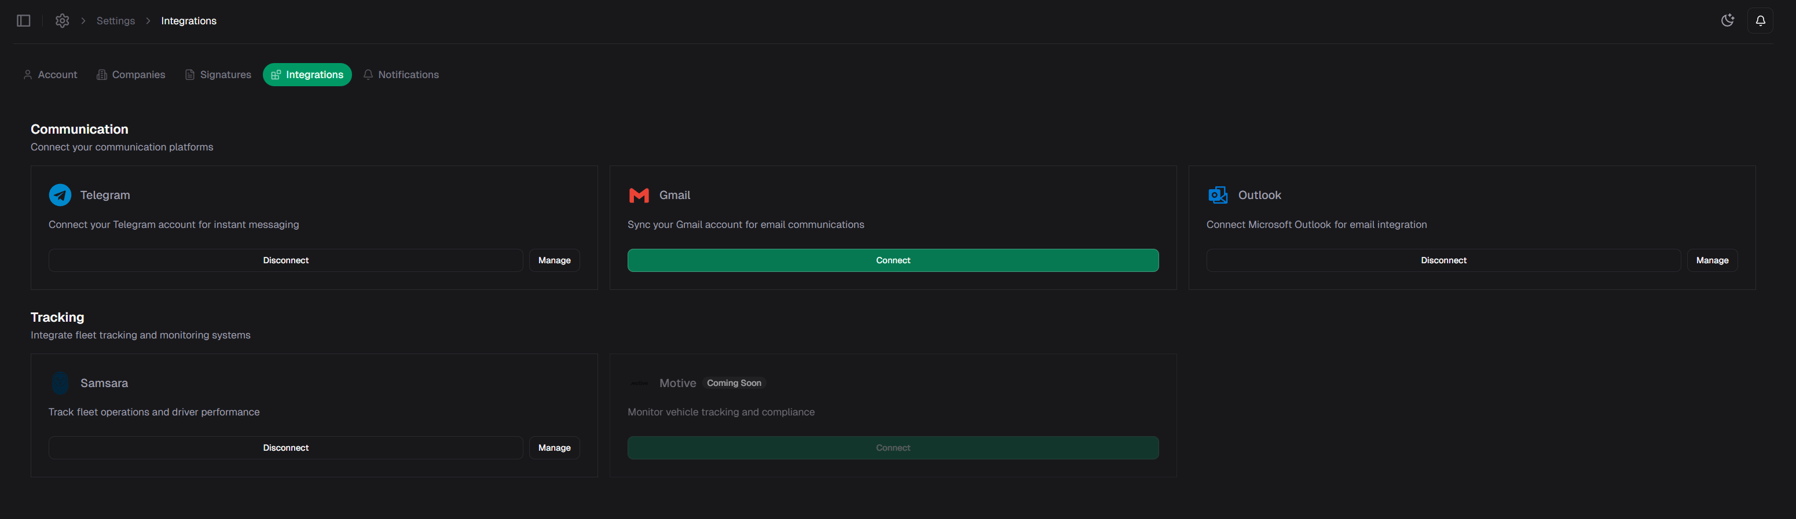Click the Samsara logo icon
The width and height of the screenshot is (1796, 519).
coord(60,383)
